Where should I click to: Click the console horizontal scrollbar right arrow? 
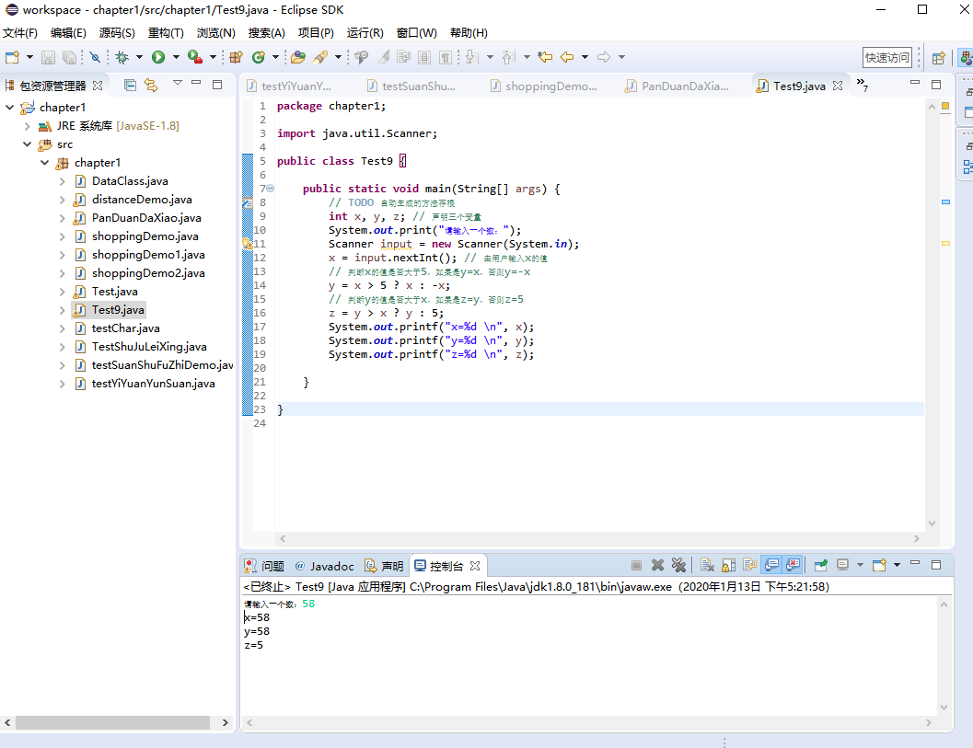928,722
